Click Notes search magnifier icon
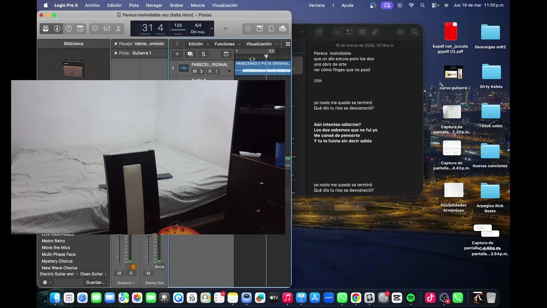Image resolution: width=547 pixels, height=308 pixels. tap(415, 32)
